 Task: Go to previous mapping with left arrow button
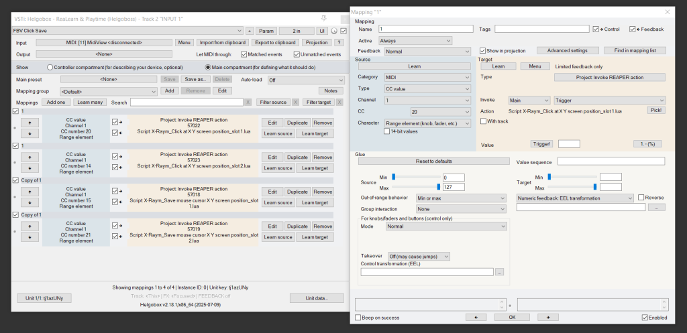pyautogui.click(x=477, y=317)
